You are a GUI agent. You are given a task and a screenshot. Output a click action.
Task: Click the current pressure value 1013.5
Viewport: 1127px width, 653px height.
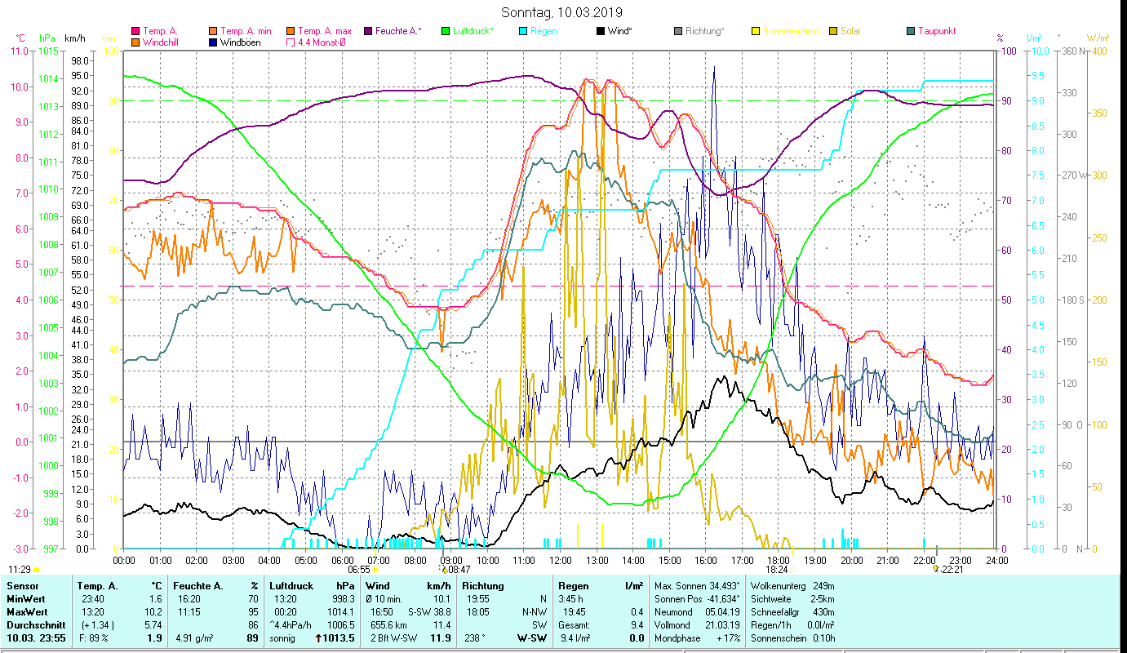point(340,638)
